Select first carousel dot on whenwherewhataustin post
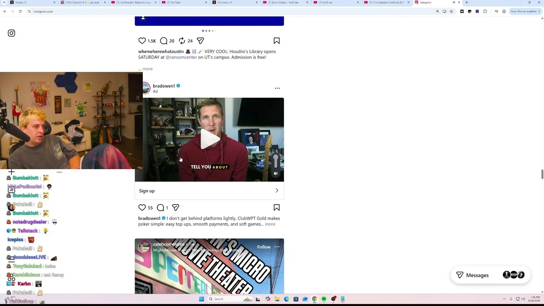Viewport: 544px width, 306px height. [203, 31]
